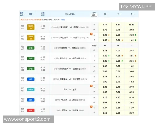Click the 单 badge on match 009

[91, 107]
